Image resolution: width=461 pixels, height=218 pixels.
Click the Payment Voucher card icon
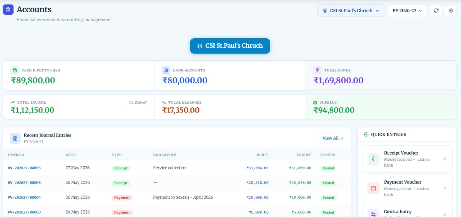pos(373,188)
